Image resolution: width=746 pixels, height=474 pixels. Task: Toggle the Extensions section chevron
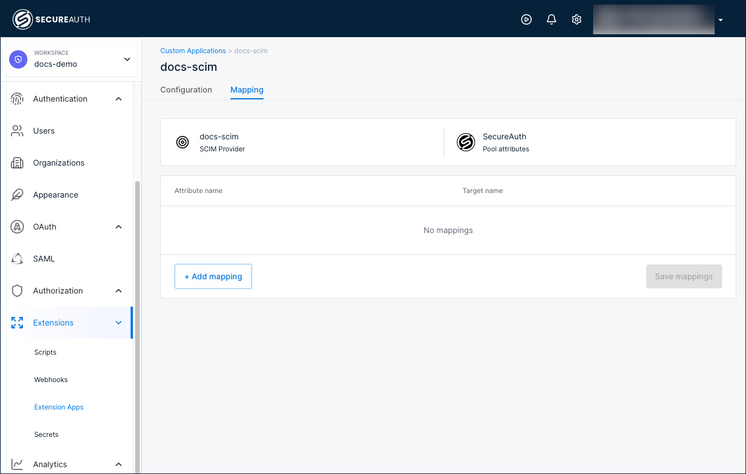pyautogui.click(x=119, y=323)
